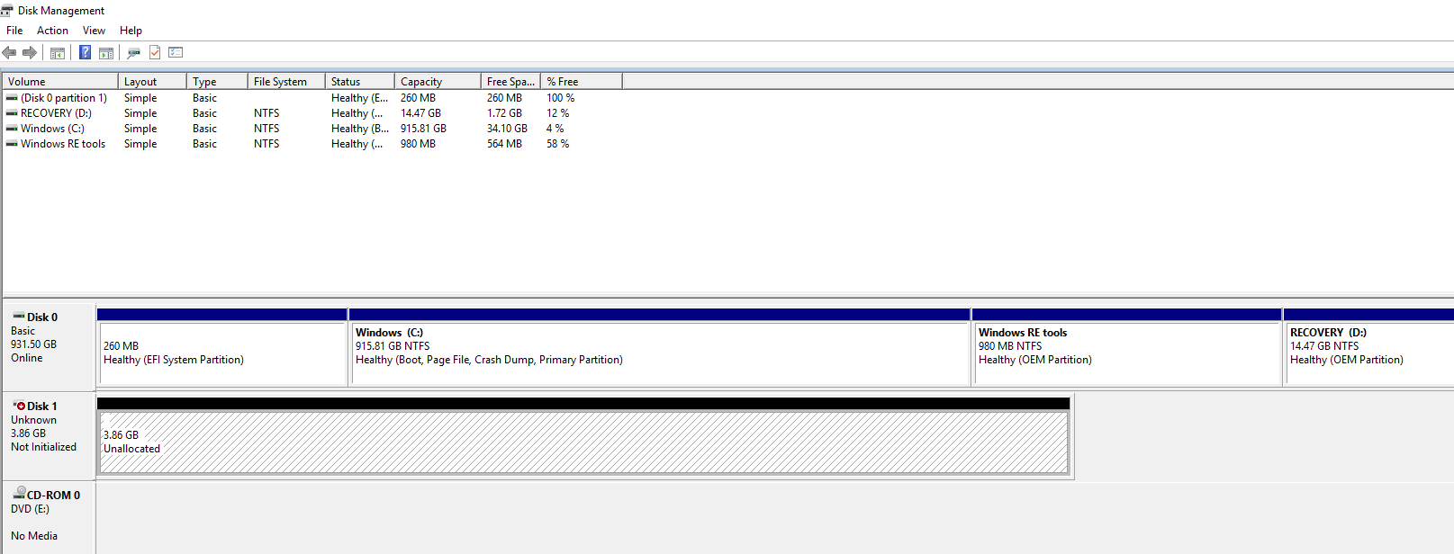Sort by the % Free column header
1454x554 pixels.
point(582,81)
